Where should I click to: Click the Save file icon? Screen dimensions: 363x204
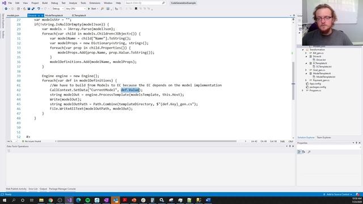pyautogui.click(x=29, y=9)
